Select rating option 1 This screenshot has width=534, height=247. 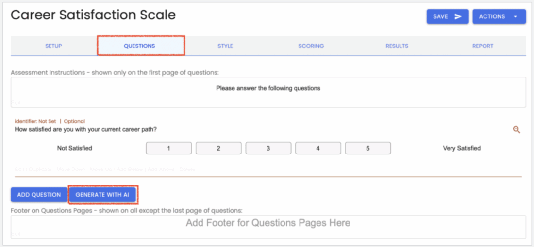pos(168,148)
